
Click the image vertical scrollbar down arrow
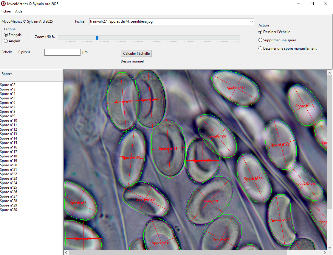[329, 247]
